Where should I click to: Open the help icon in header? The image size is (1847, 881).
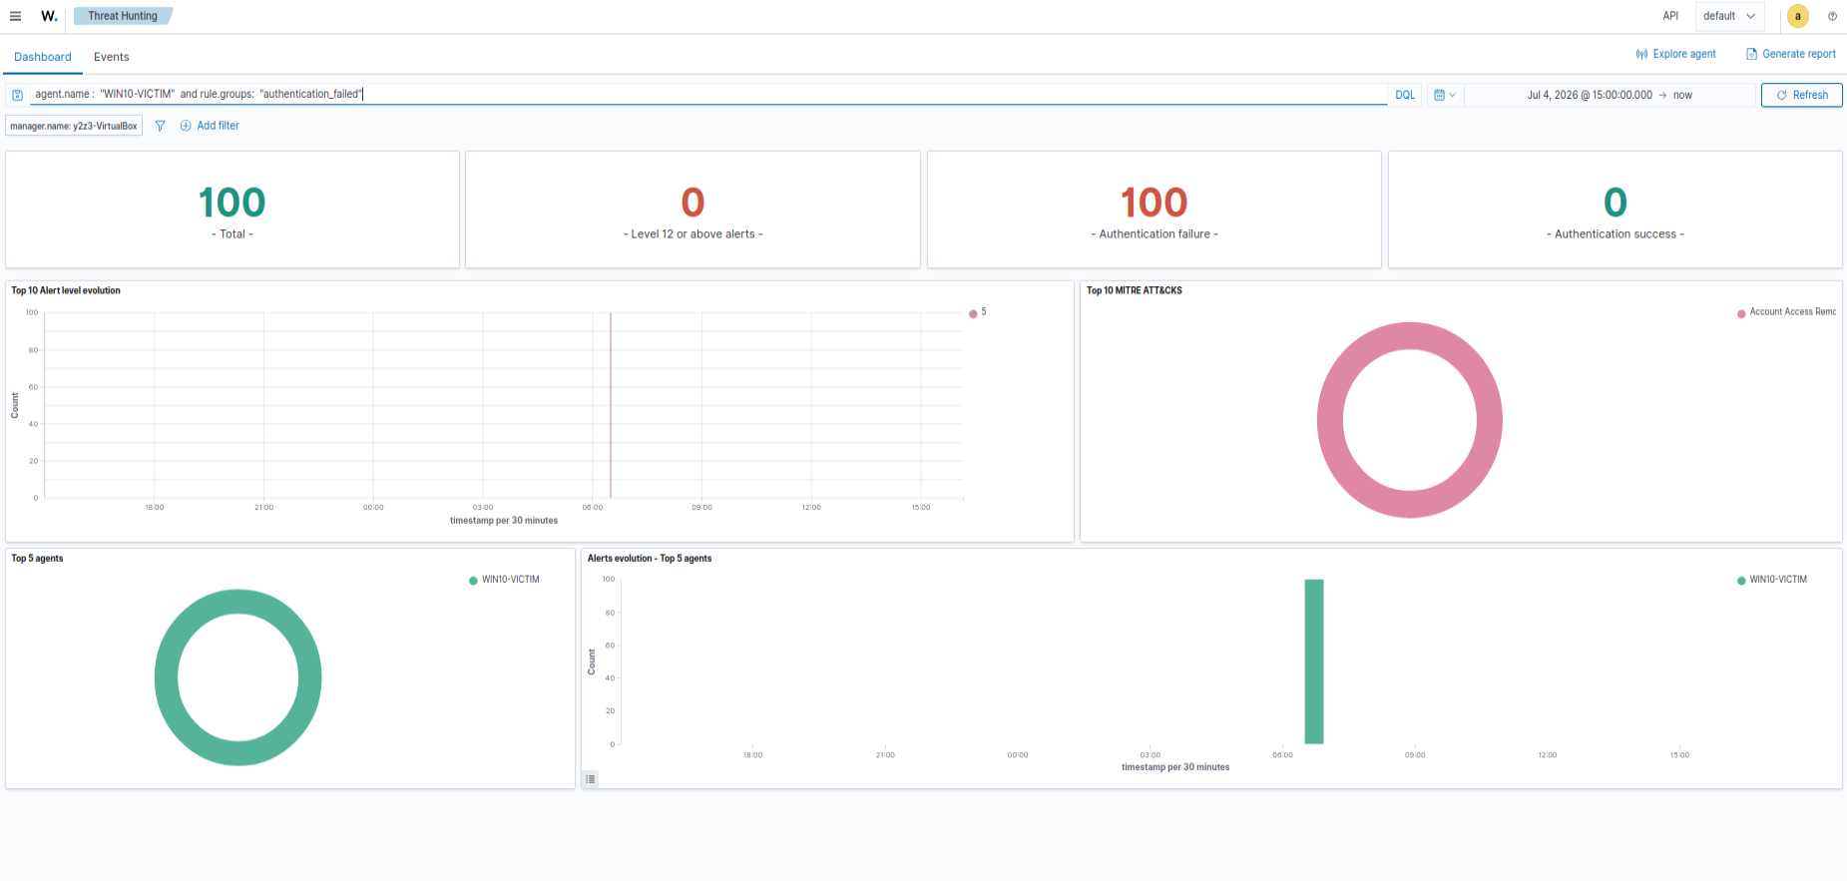[x=1832, y=16]
